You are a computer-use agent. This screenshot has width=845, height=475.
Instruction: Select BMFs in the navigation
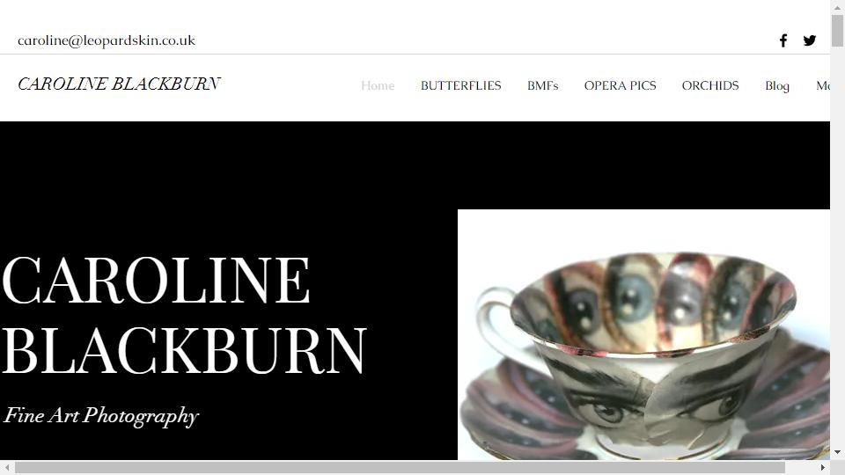[543, 85]
